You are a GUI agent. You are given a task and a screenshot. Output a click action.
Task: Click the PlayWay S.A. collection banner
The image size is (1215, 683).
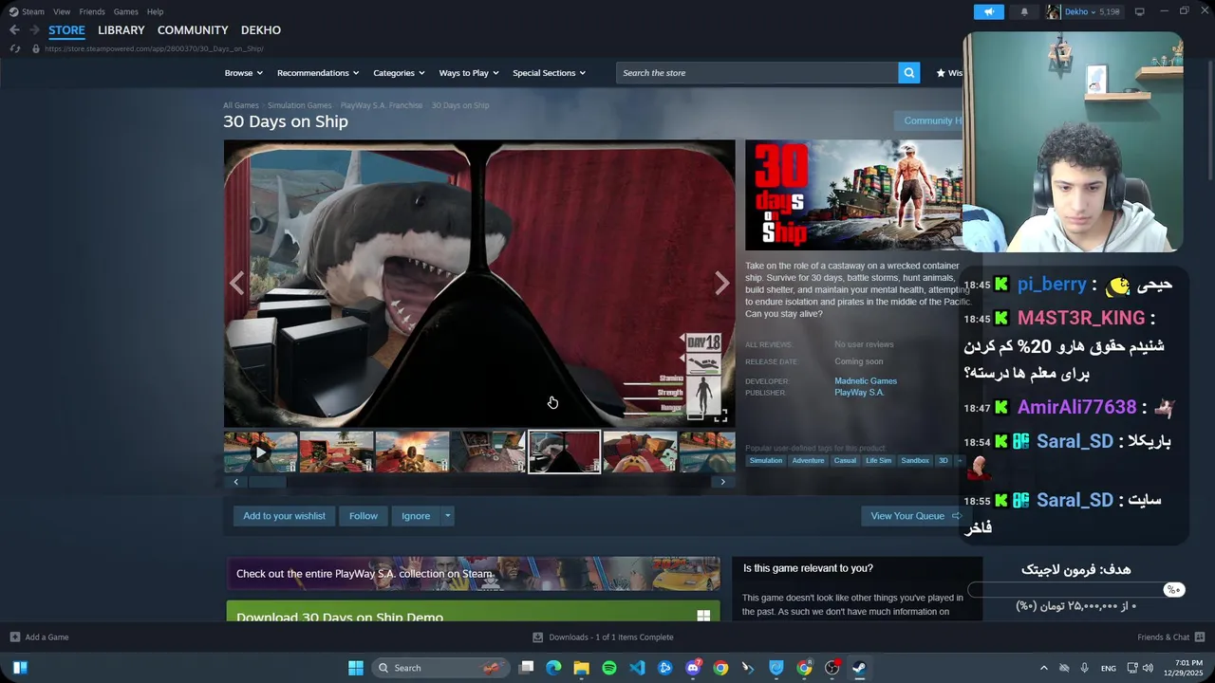(473, 574)
